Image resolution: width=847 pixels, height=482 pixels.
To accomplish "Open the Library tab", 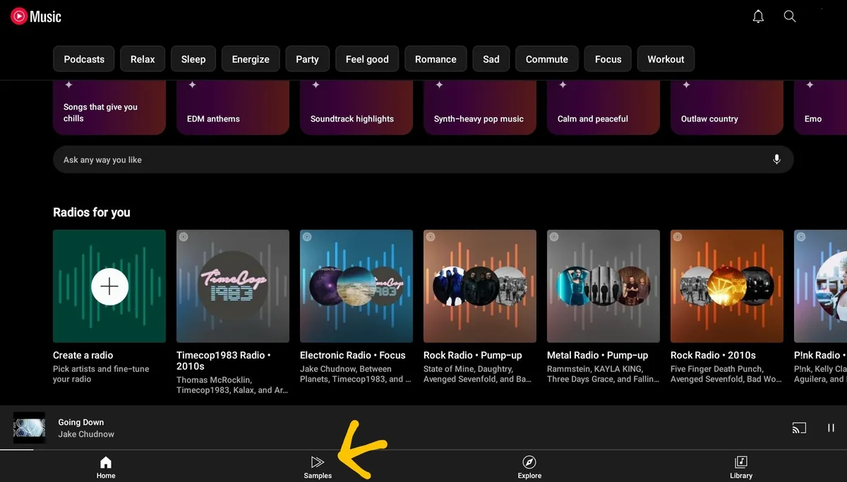I will [741, 466].
